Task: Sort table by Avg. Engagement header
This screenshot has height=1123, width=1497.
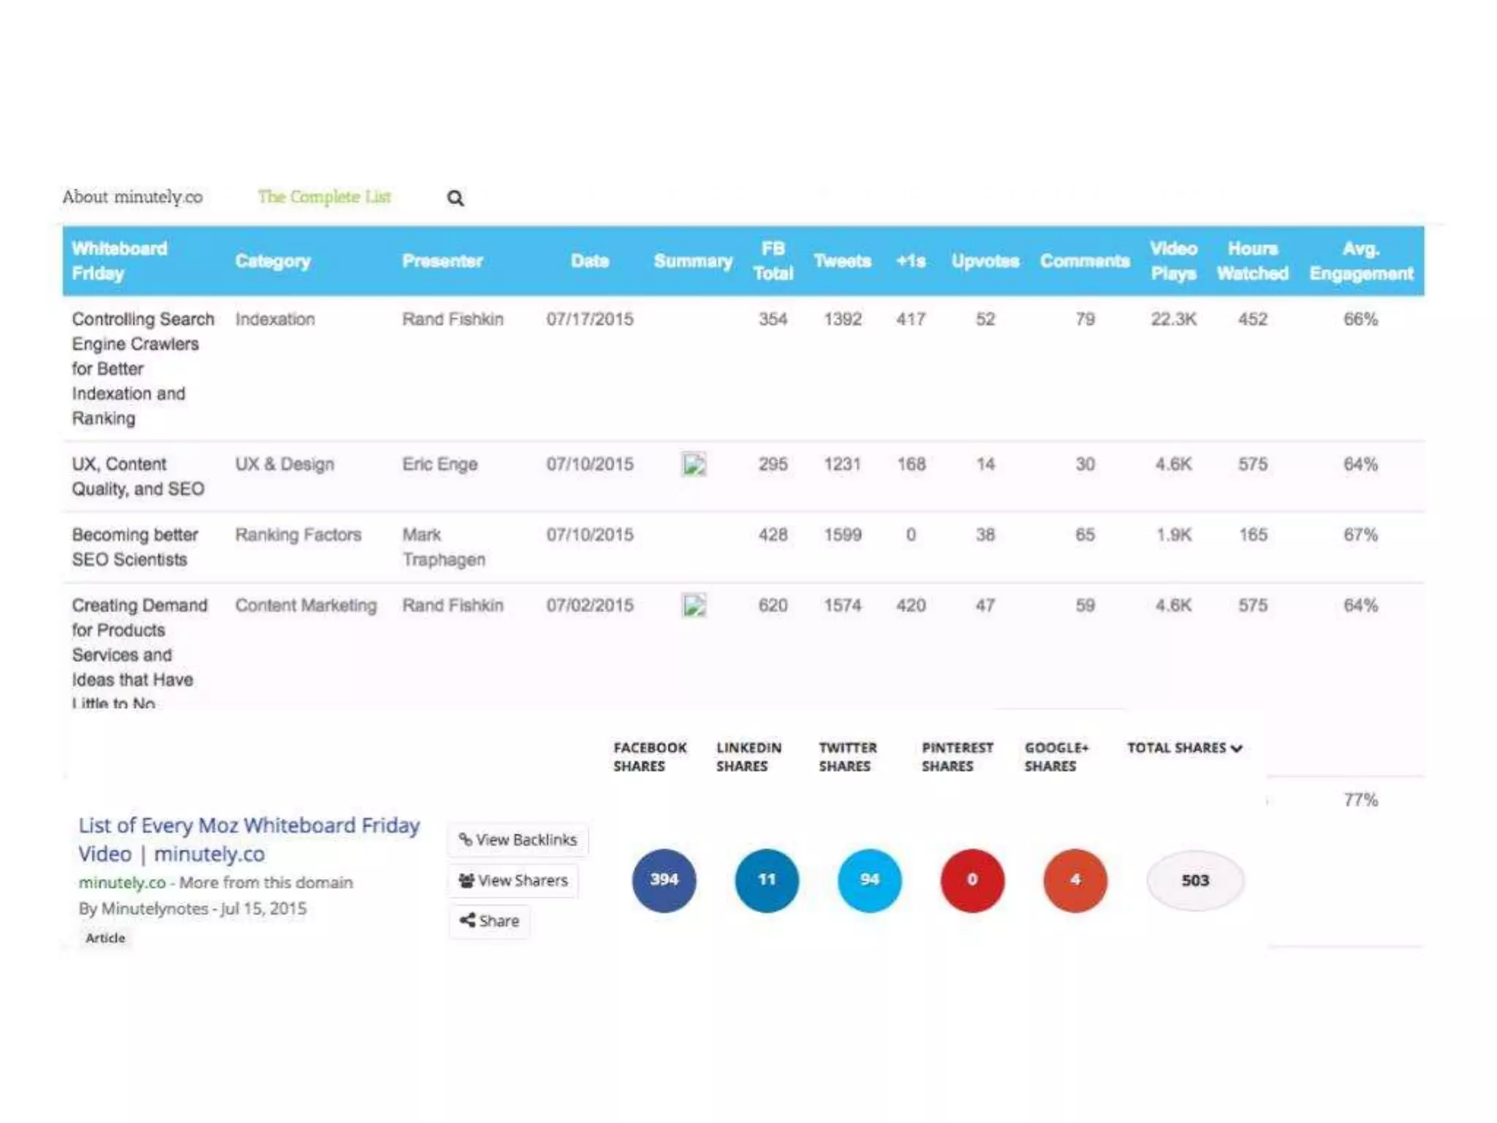Action: click(1360, 261)
